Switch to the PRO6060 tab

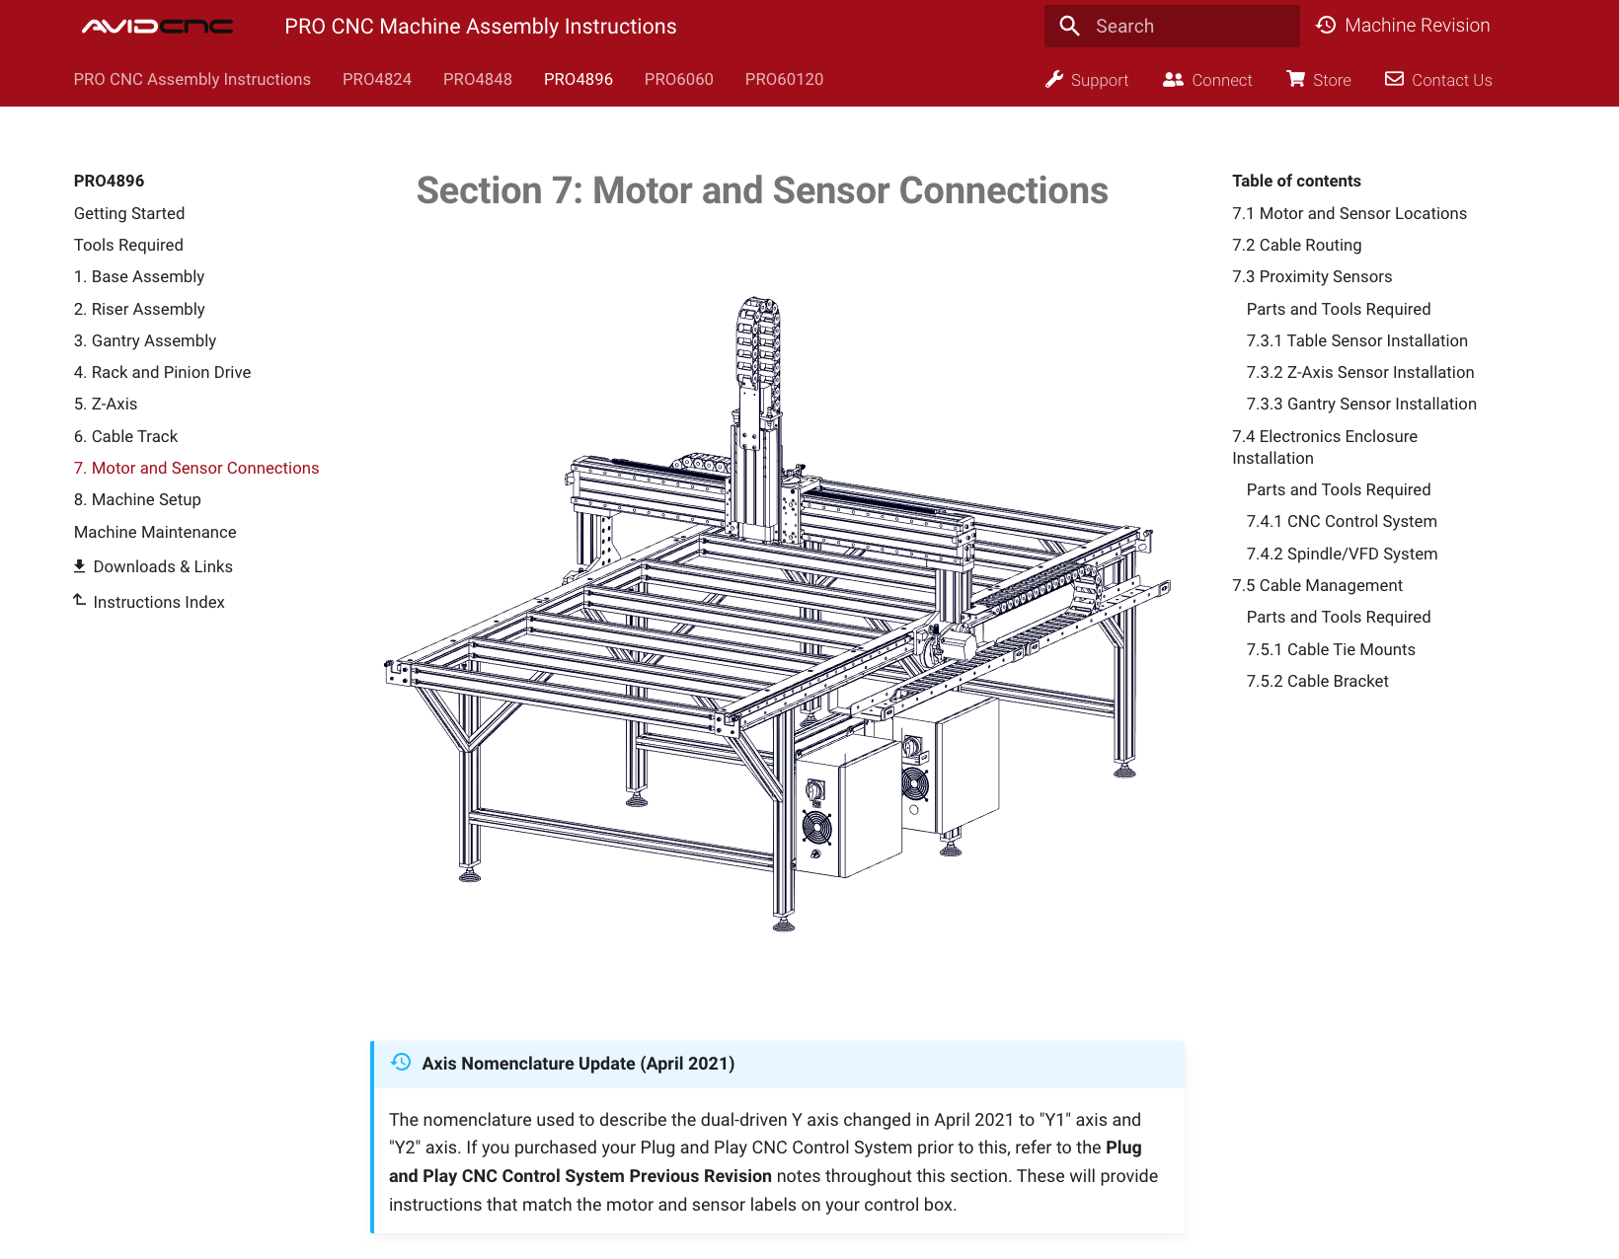pos(679,79)
